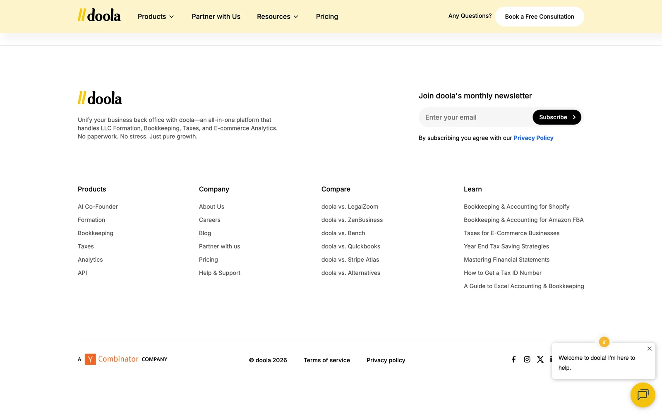Open footer Privacy policy link
The image size is (662, 414).
[386, 360]
